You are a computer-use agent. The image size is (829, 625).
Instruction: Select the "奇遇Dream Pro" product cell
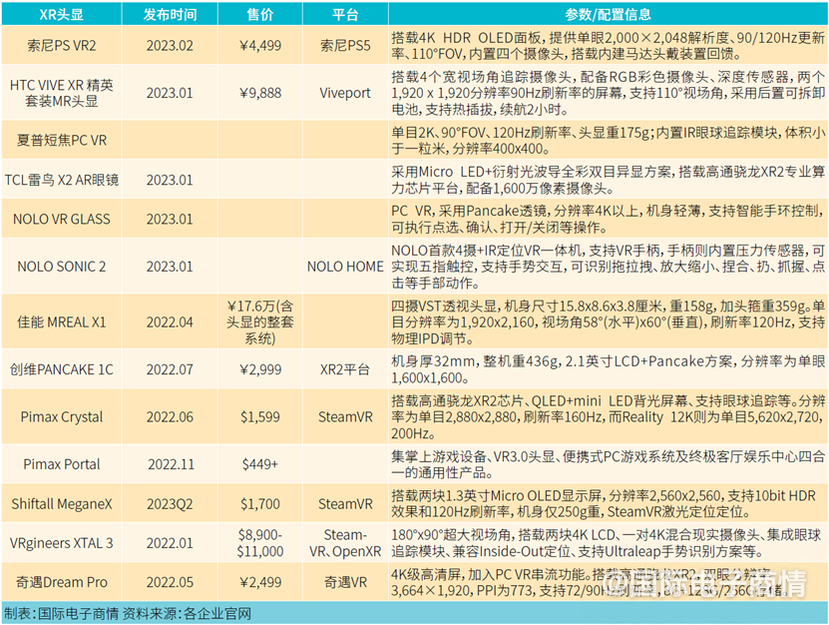[x=61, y=582]
